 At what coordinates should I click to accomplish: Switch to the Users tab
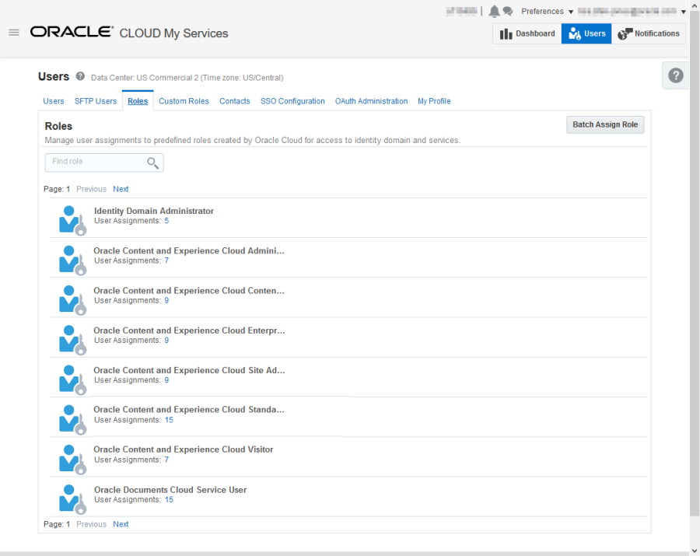pos(53,101)
